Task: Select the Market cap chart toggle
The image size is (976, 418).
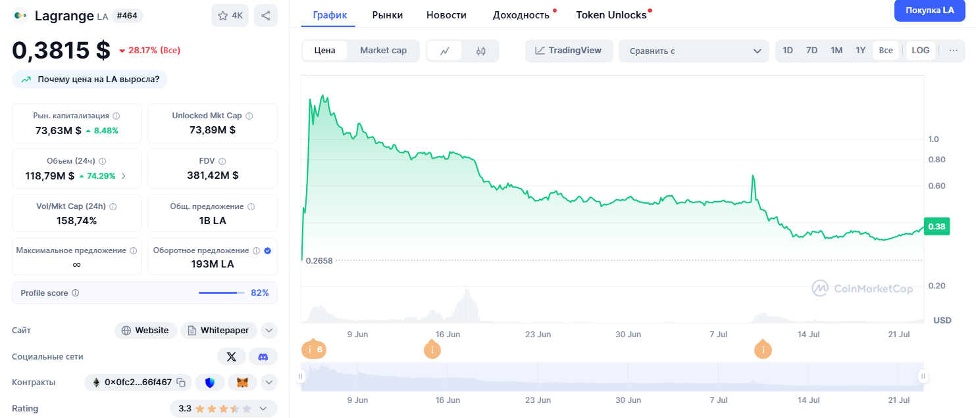Action: pyautogui.click(x=383, y=51)
